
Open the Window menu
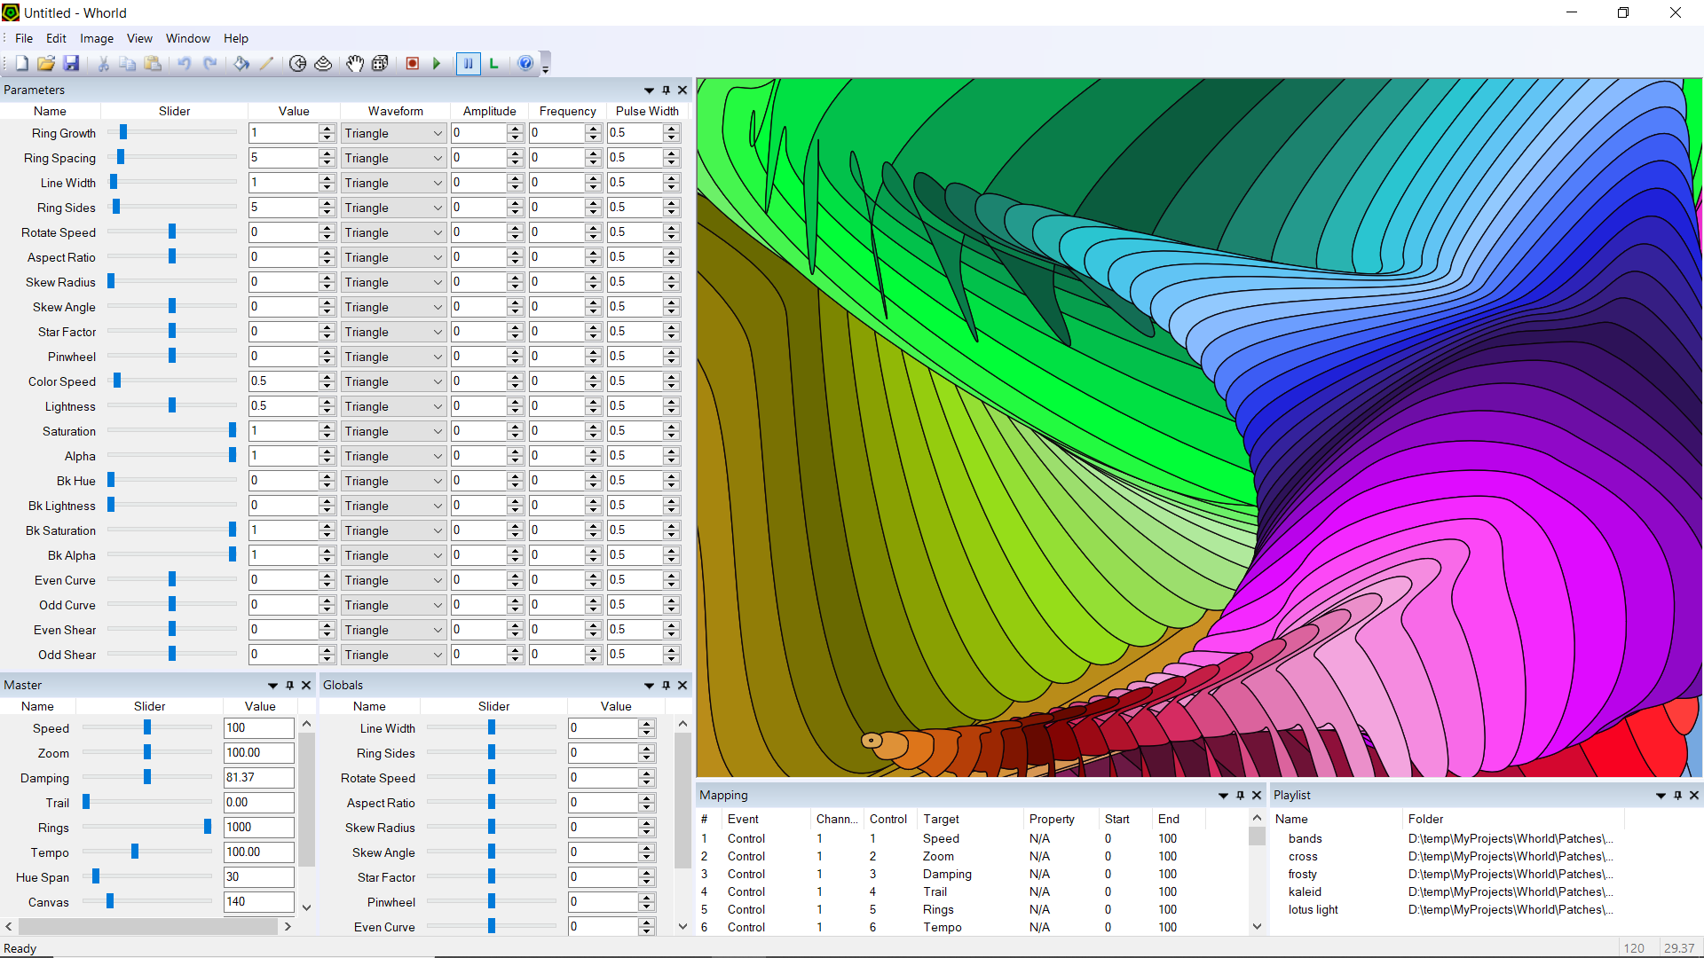point(187,38)
